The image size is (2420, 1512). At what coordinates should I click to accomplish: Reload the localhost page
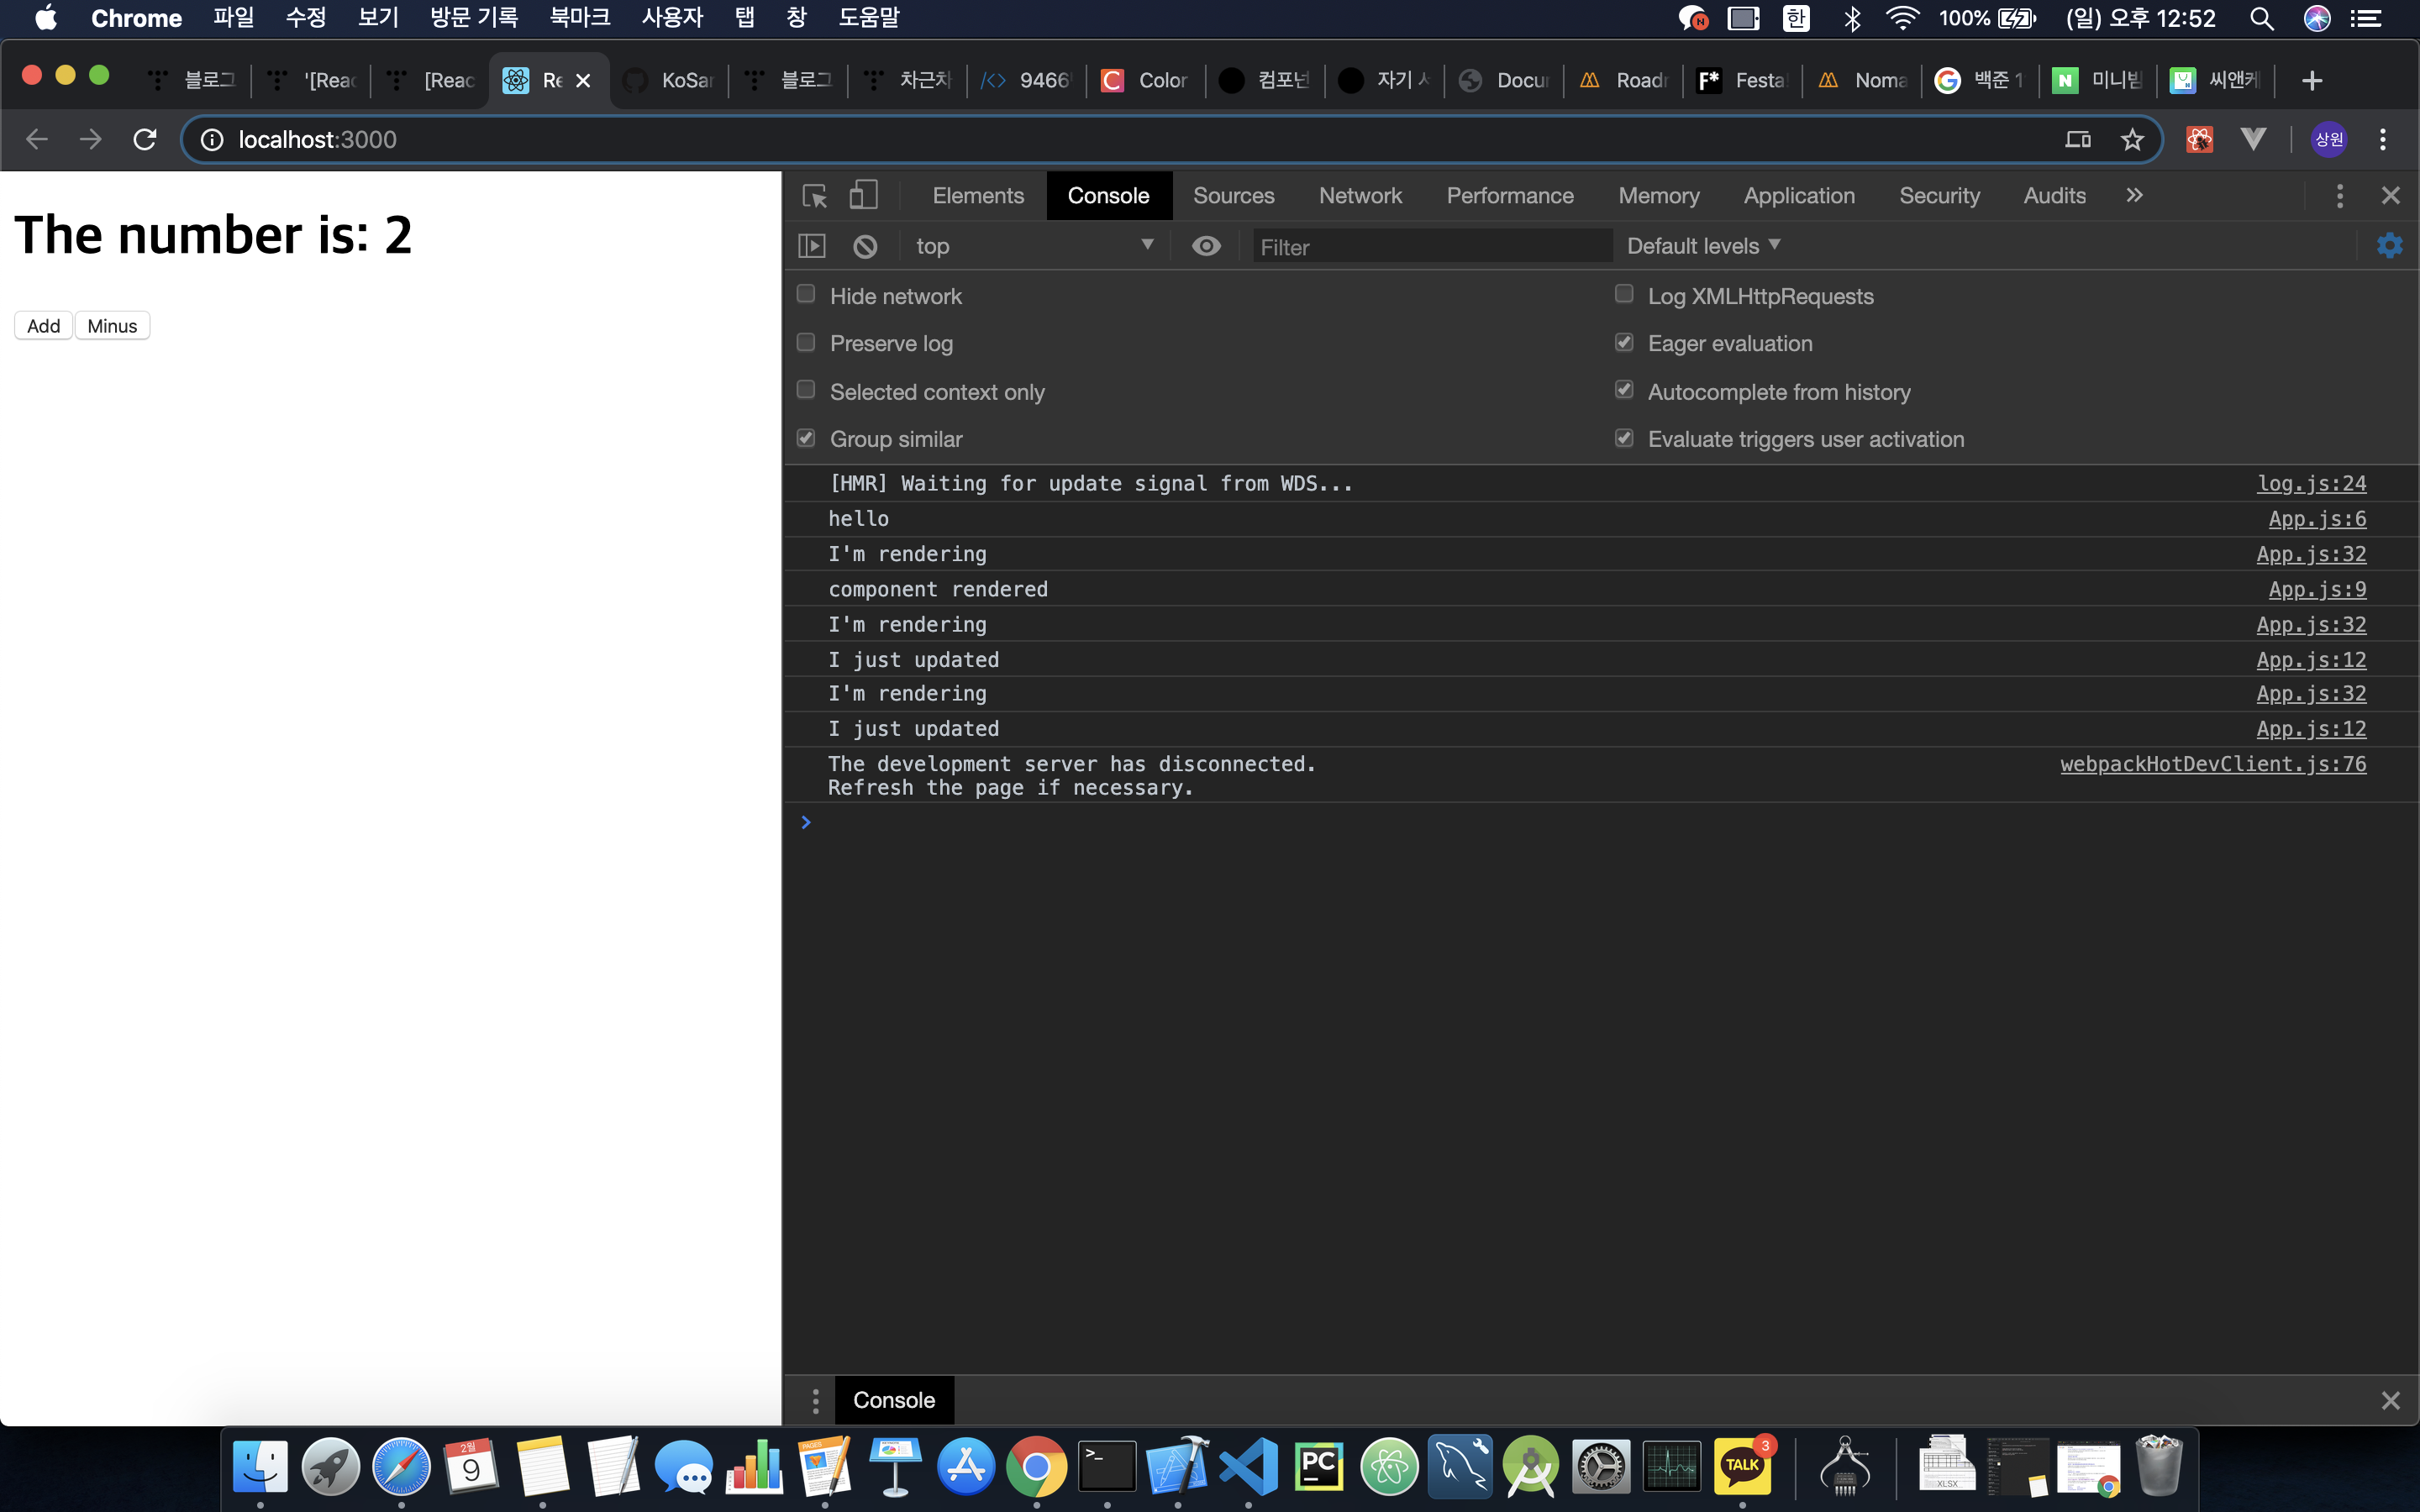click(145, 140)
